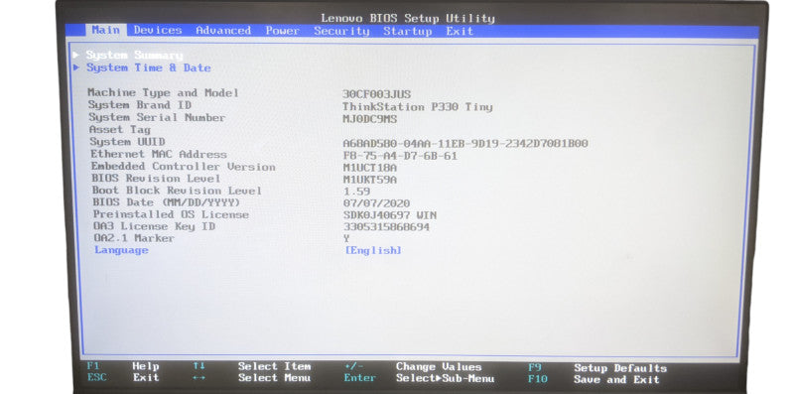Click the Y value for OA2.1 Marker

346,238
